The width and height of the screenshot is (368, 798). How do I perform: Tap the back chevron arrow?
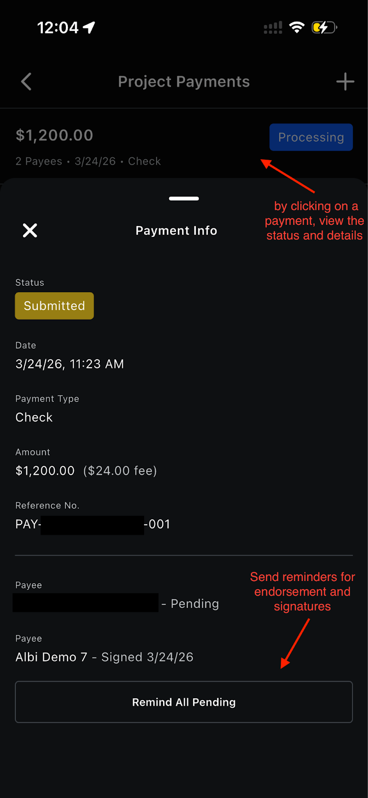[x=26, y=82]
